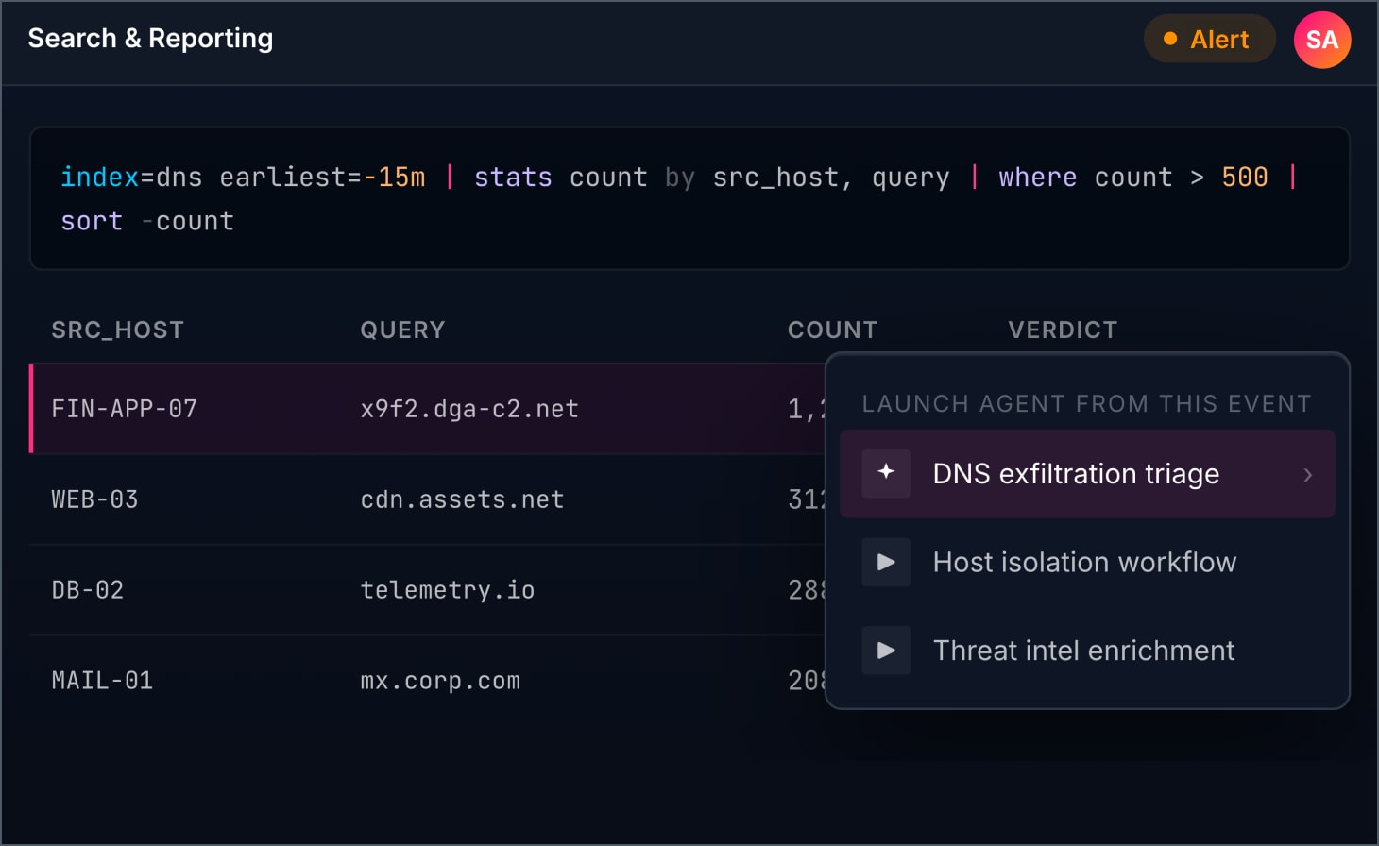Click the x9f2.dga-c2.net query value
Image resolution: width=1379 pixels, height=846 pixels.
point(469,409)
